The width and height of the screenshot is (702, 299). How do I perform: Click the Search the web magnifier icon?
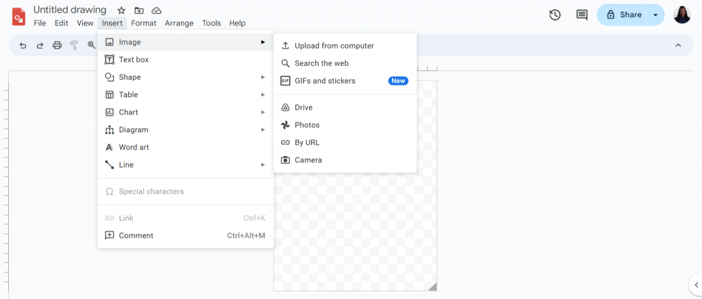(x=285, y=63)
